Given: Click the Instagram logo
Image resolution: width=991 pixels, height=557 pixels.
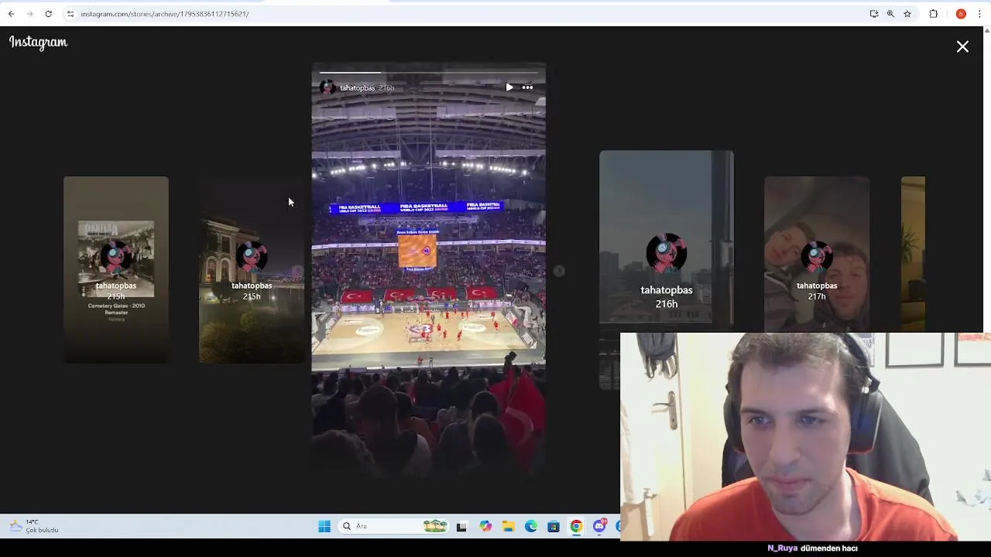Looking at the screenshot, I should coord(39,43).
